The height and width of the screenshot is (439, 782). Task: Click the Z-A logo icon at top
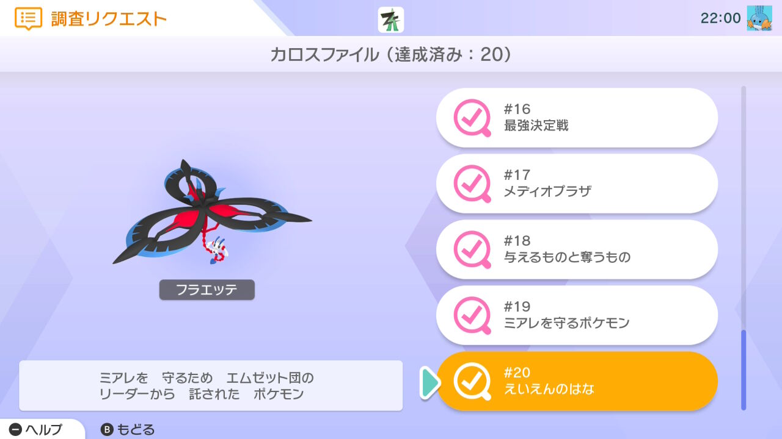pos(391,20)
